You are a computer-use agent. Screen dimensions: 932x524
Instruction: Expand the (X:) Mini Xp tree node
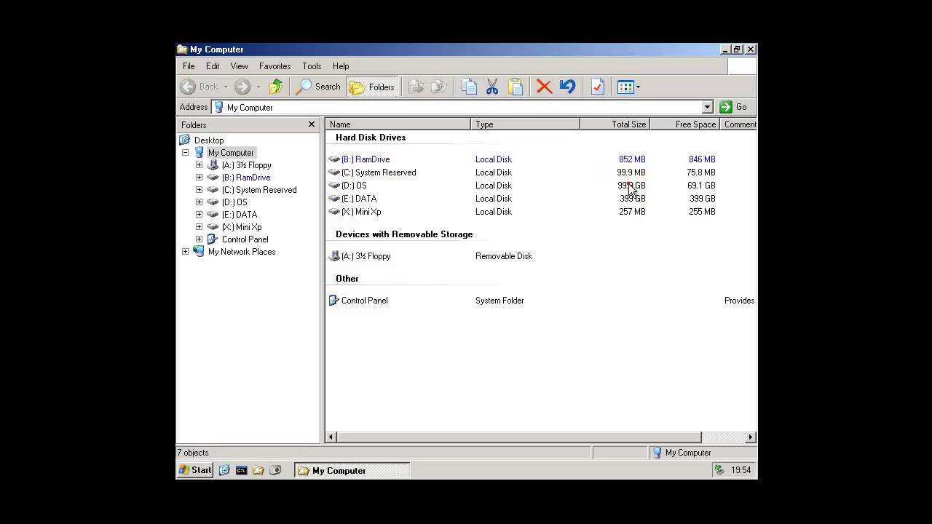point(199,227)
